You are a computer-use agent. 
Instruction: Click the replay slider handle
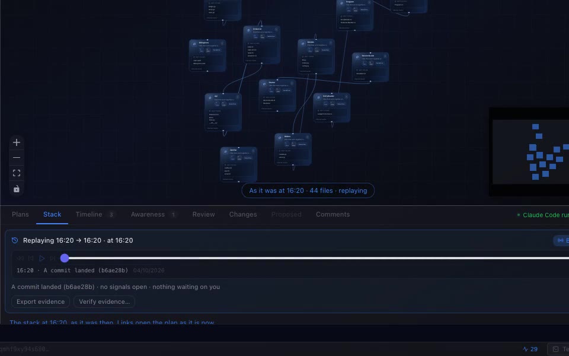click(x=65, y=258)
